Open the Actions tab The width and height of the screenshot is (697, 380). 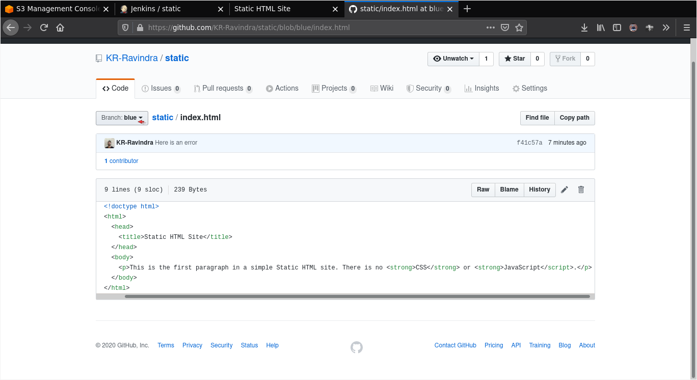pyautogui.click(x=282, y=88)
